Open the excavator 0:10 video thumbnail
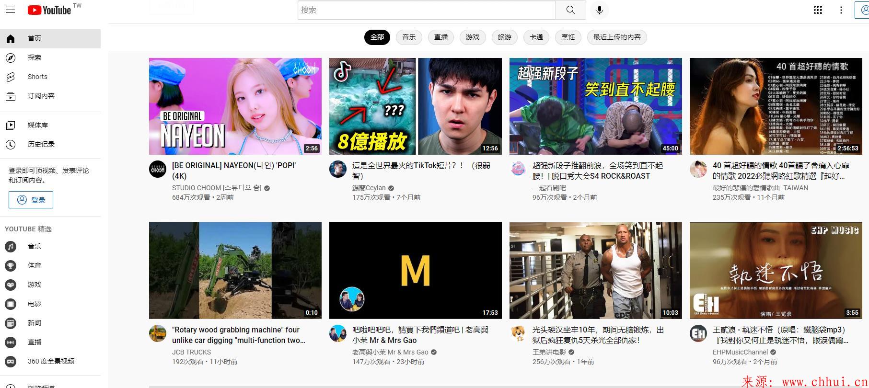Image resolution: width=869 pixels, height=388 pixels. [x=235, y=271]
